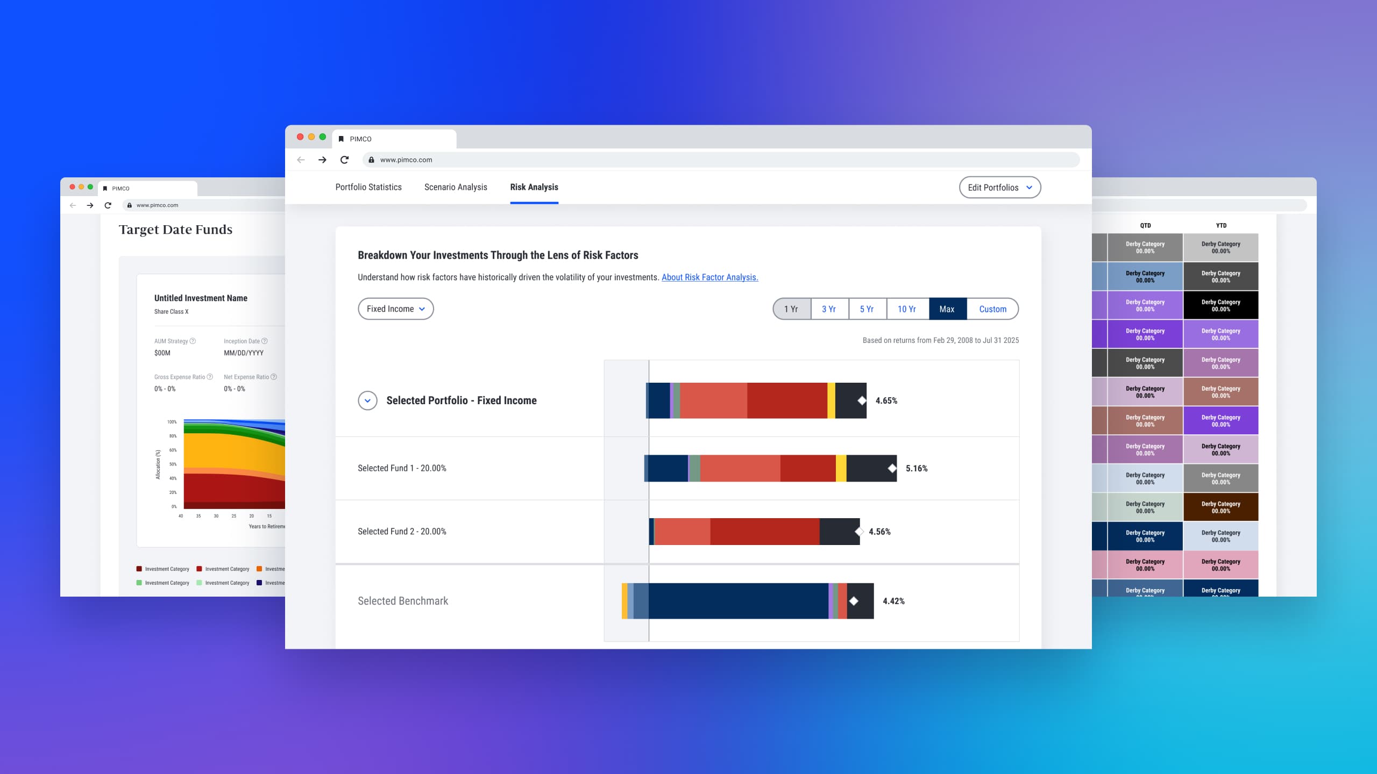Image resolution: width=1377 pixels, height=774 pixels.
Task: Click the AUM Strategy help icon
Action: point(194,341)
